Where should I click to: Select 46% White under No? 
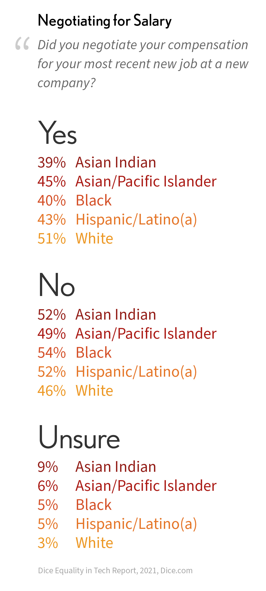click(x=75, y=391)
